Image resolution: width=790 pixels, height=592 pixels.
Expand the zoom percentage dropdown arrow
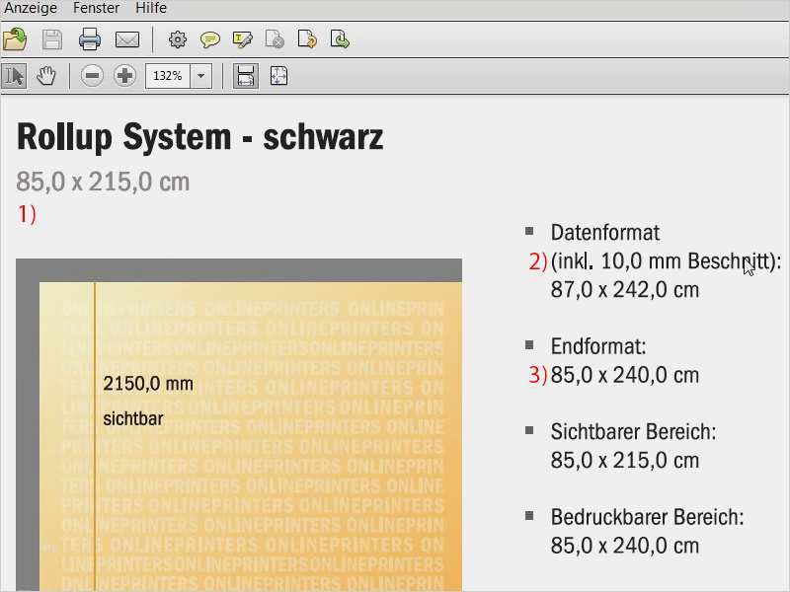click(x=201, y=76)
